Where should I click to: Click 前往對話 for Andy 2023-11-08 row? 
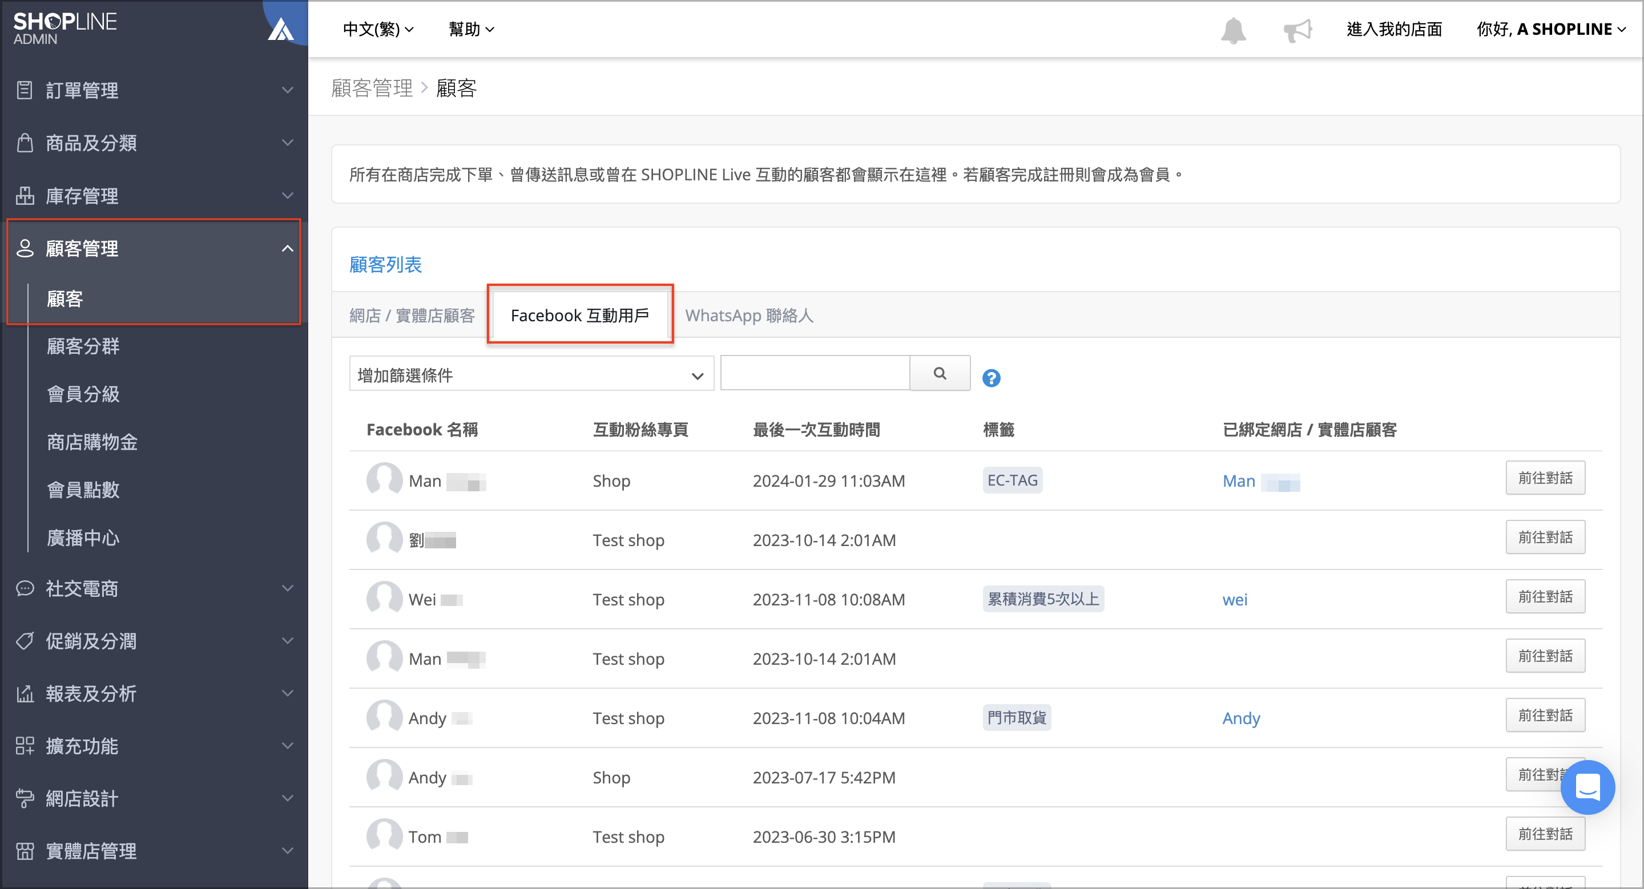[x=1545, y=715]
